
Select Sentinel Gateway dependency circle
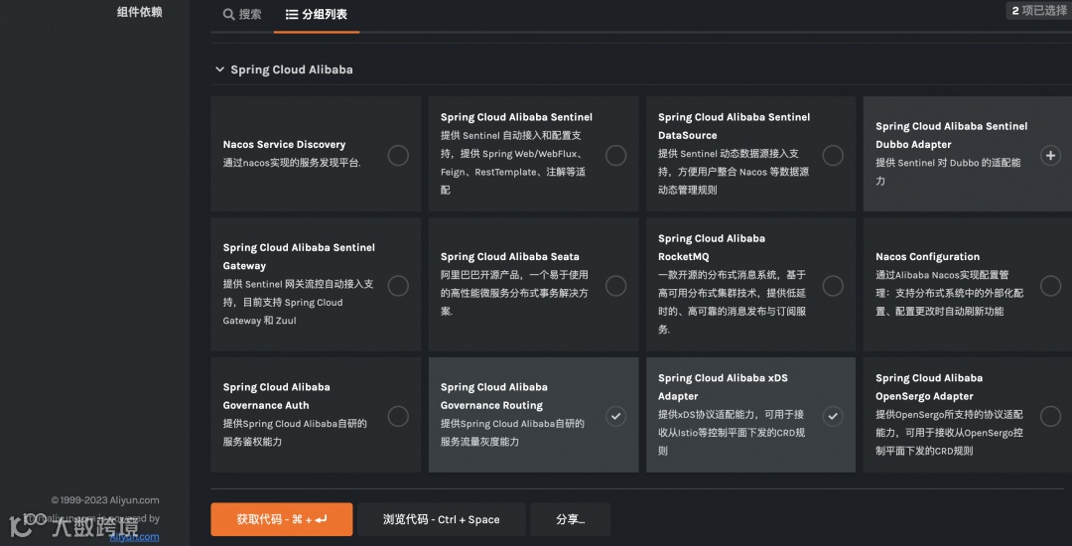(398, 286)
